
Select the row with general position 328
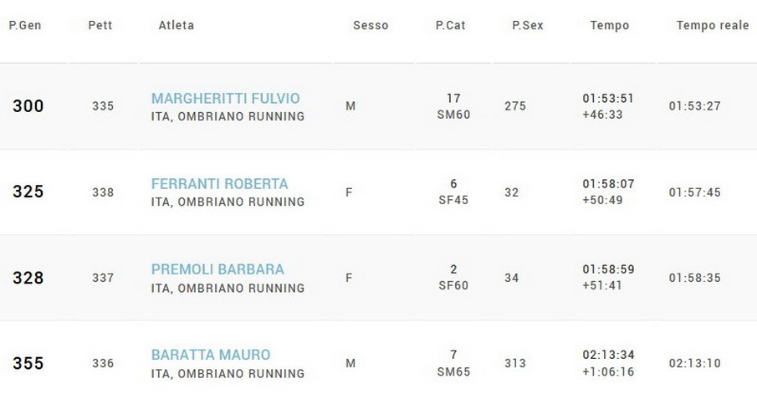(x=28, y=278)
